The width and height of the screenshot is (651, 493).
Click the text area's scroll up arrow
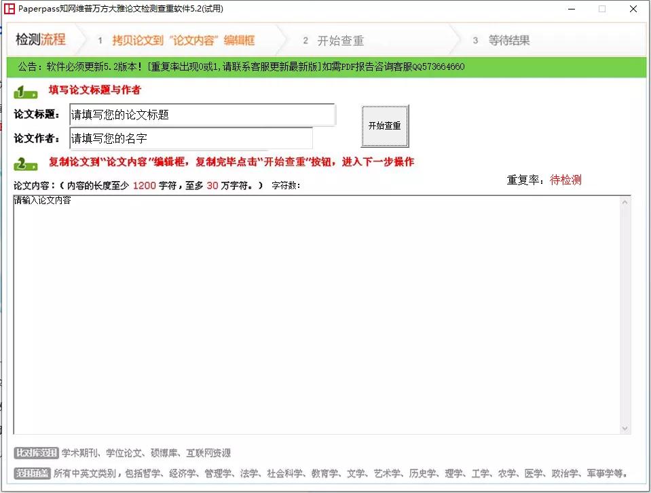625,202
